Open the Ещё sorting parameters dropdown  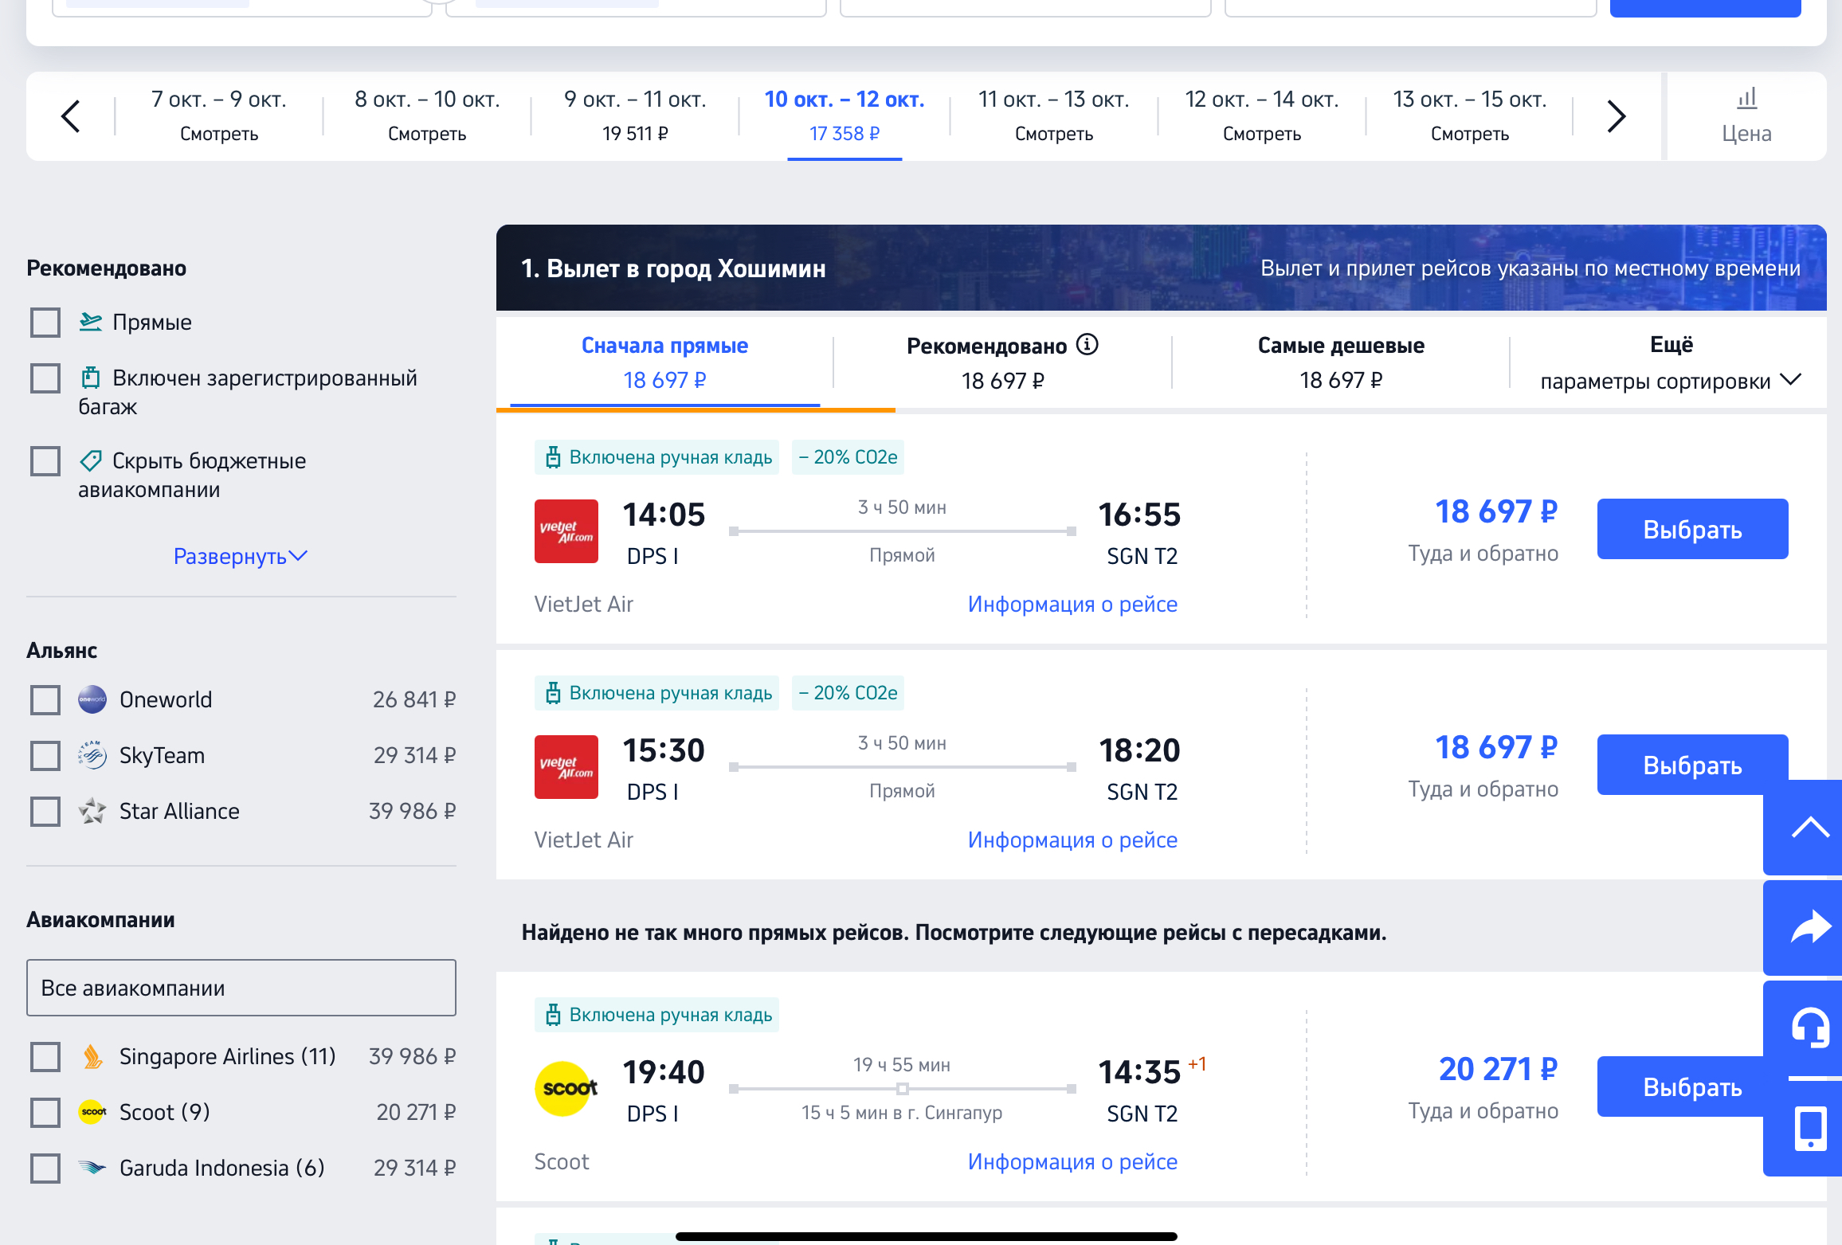(x=1670, y=363)
